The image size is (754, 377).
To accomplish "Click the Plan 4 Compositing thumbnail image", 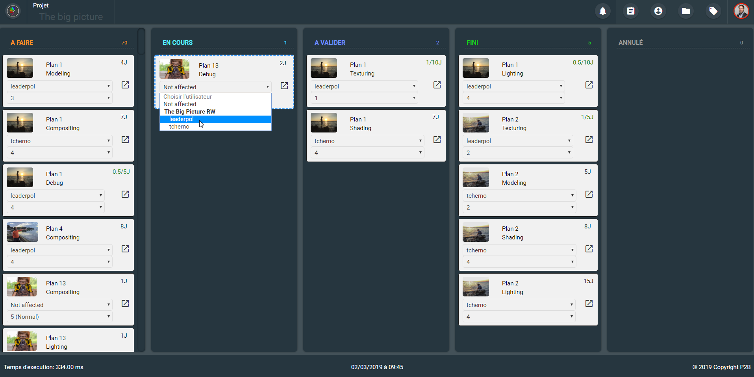I will 22,232.
